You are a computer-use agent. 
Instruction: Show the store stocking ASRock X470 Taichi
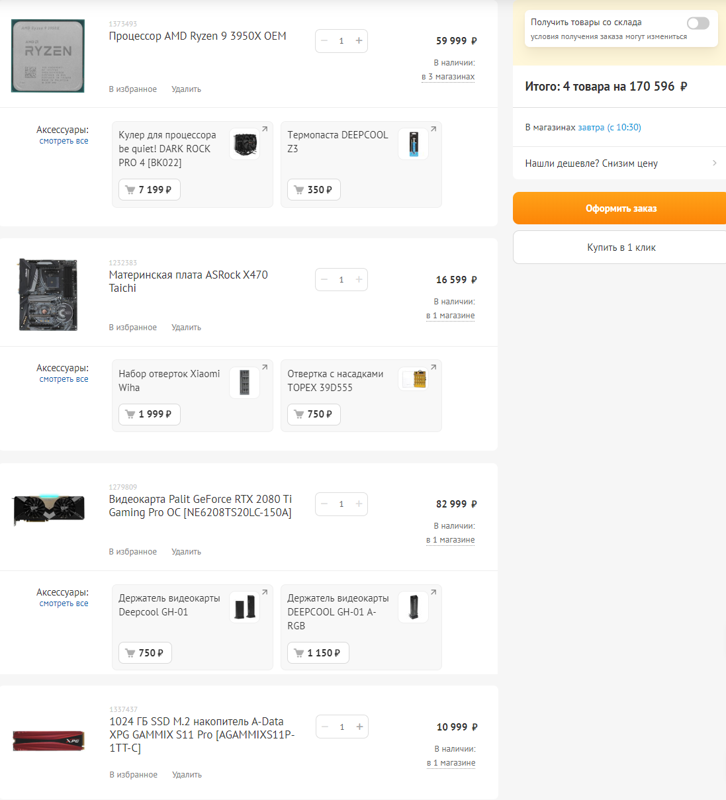pos(450,316)
